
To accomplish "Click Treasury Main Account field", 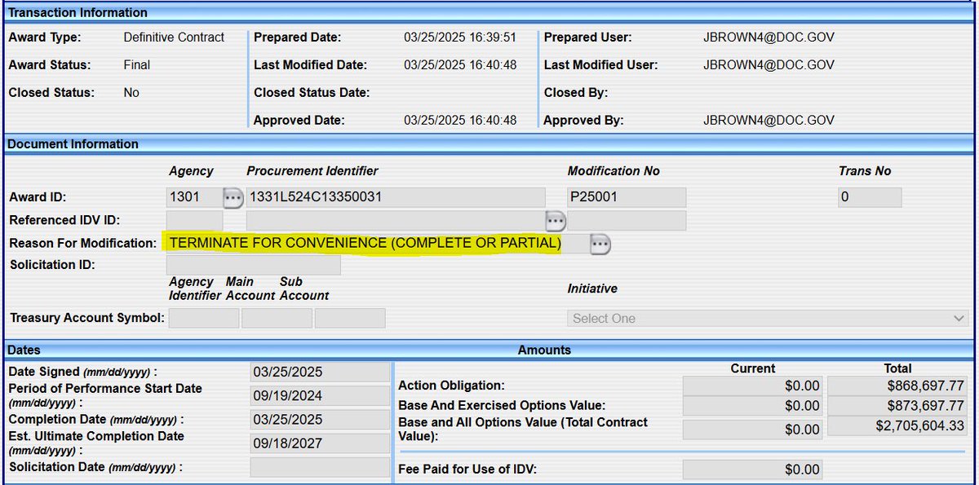I will pos(277,318).
